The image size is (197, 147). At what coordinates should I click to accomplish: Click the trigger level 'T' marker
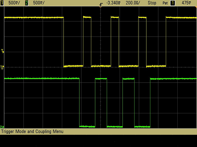(2, 51)
